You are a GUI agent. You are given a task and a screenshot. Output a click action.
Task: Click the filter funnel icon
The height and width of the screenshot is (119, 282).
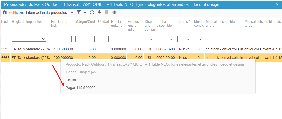click(79, 13)
